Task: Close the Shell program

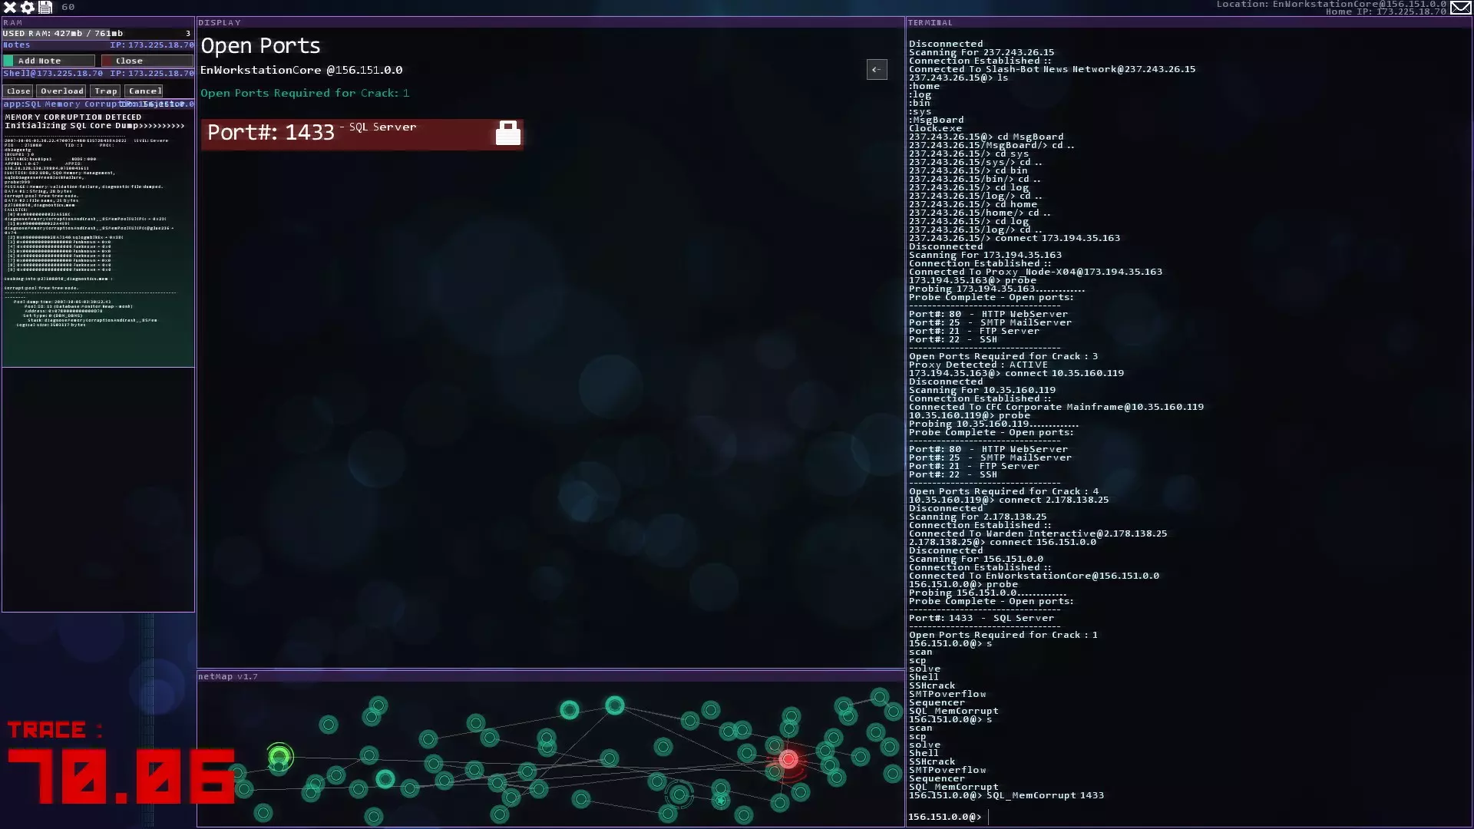Action: coord(18,91)
